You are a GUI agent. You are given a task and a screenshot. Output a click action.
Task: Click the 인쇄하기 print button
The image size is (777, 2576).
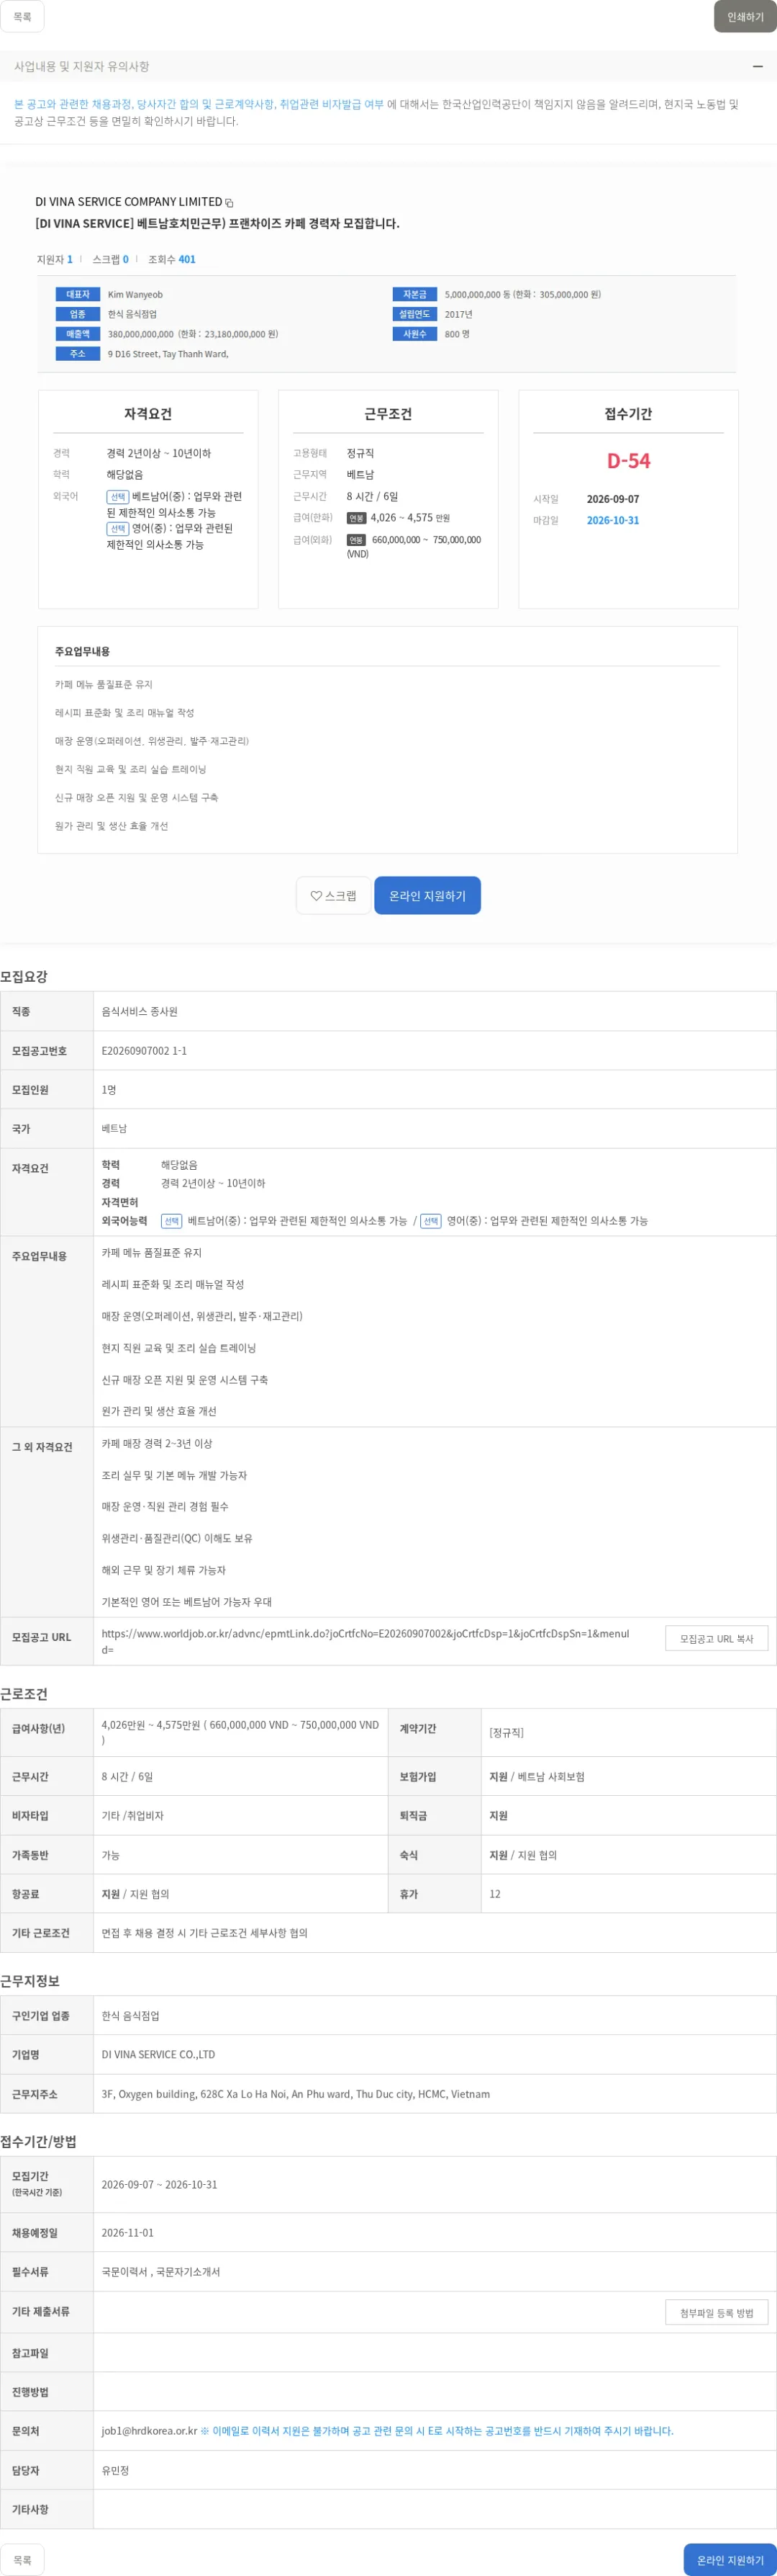[x=745, y=16]
